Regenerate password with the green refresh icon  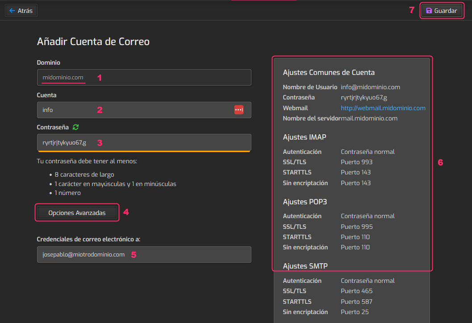76,127
